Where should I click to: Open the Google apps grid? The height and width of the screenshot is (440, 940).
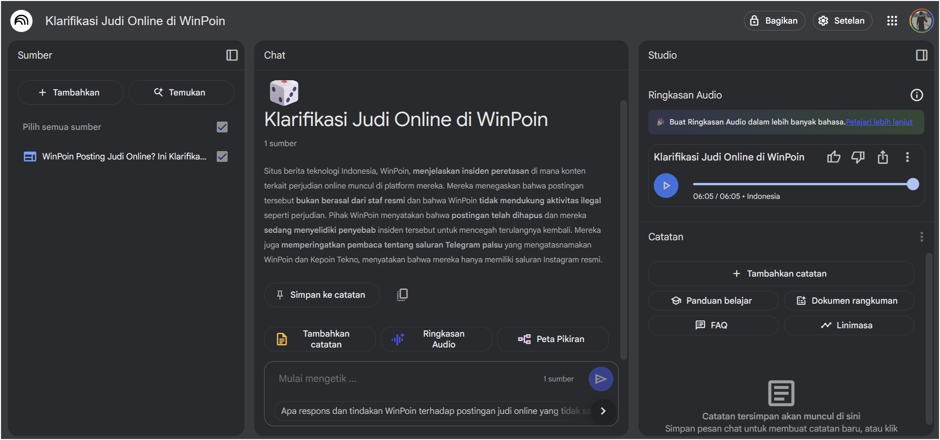tap(892, 21)
